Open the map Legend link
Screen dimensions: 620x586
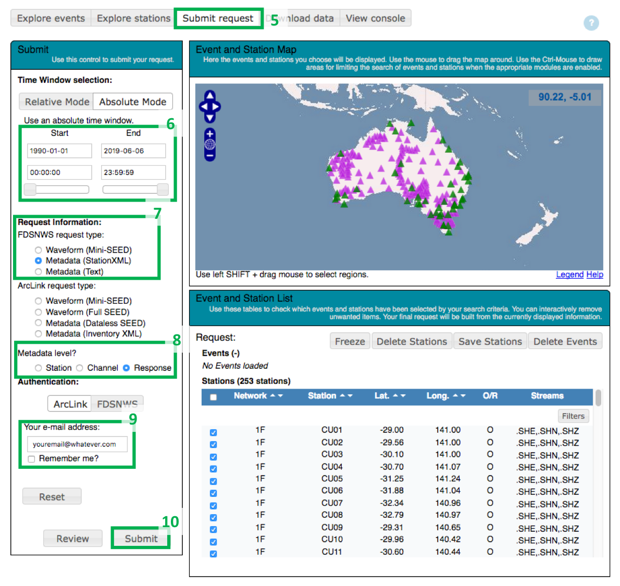569,275
